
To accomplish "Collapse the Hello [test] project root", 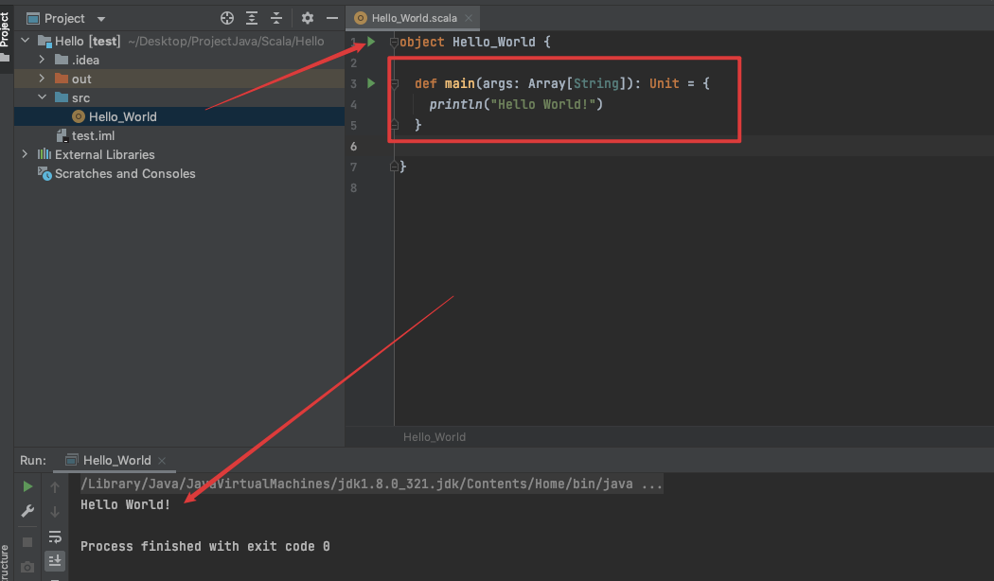I will click(x=25, y=41).
